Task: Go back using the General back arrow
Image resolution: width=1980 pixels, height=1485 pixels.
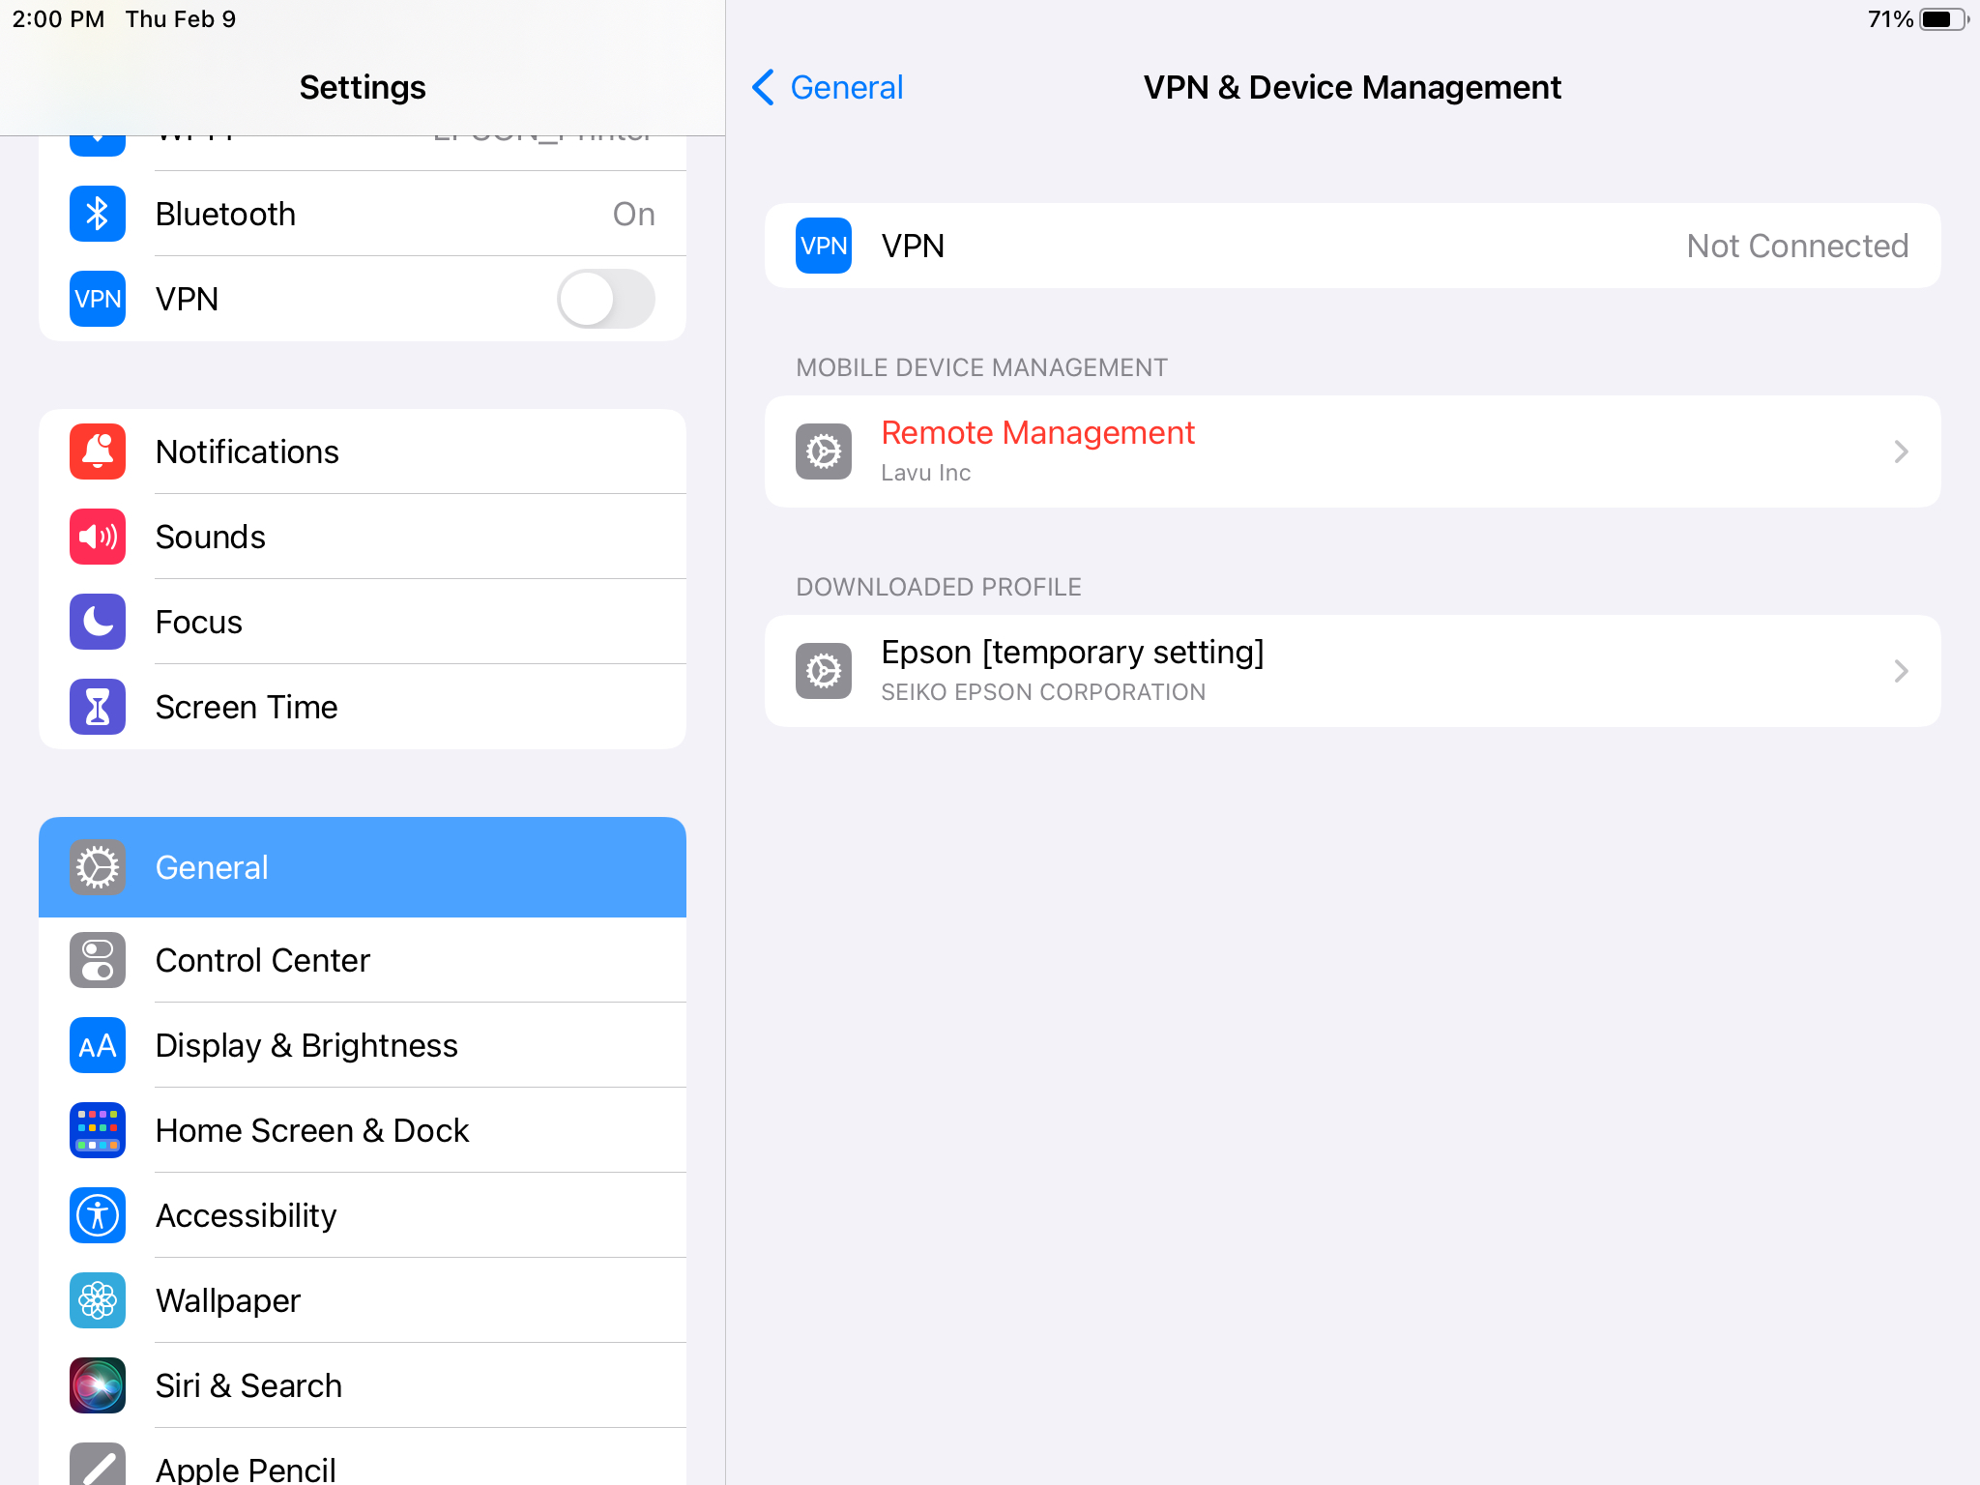Action: pos(825,87)
